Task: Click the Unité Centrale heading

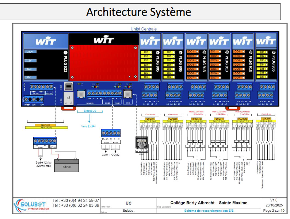Action: (x=144, y=29)
